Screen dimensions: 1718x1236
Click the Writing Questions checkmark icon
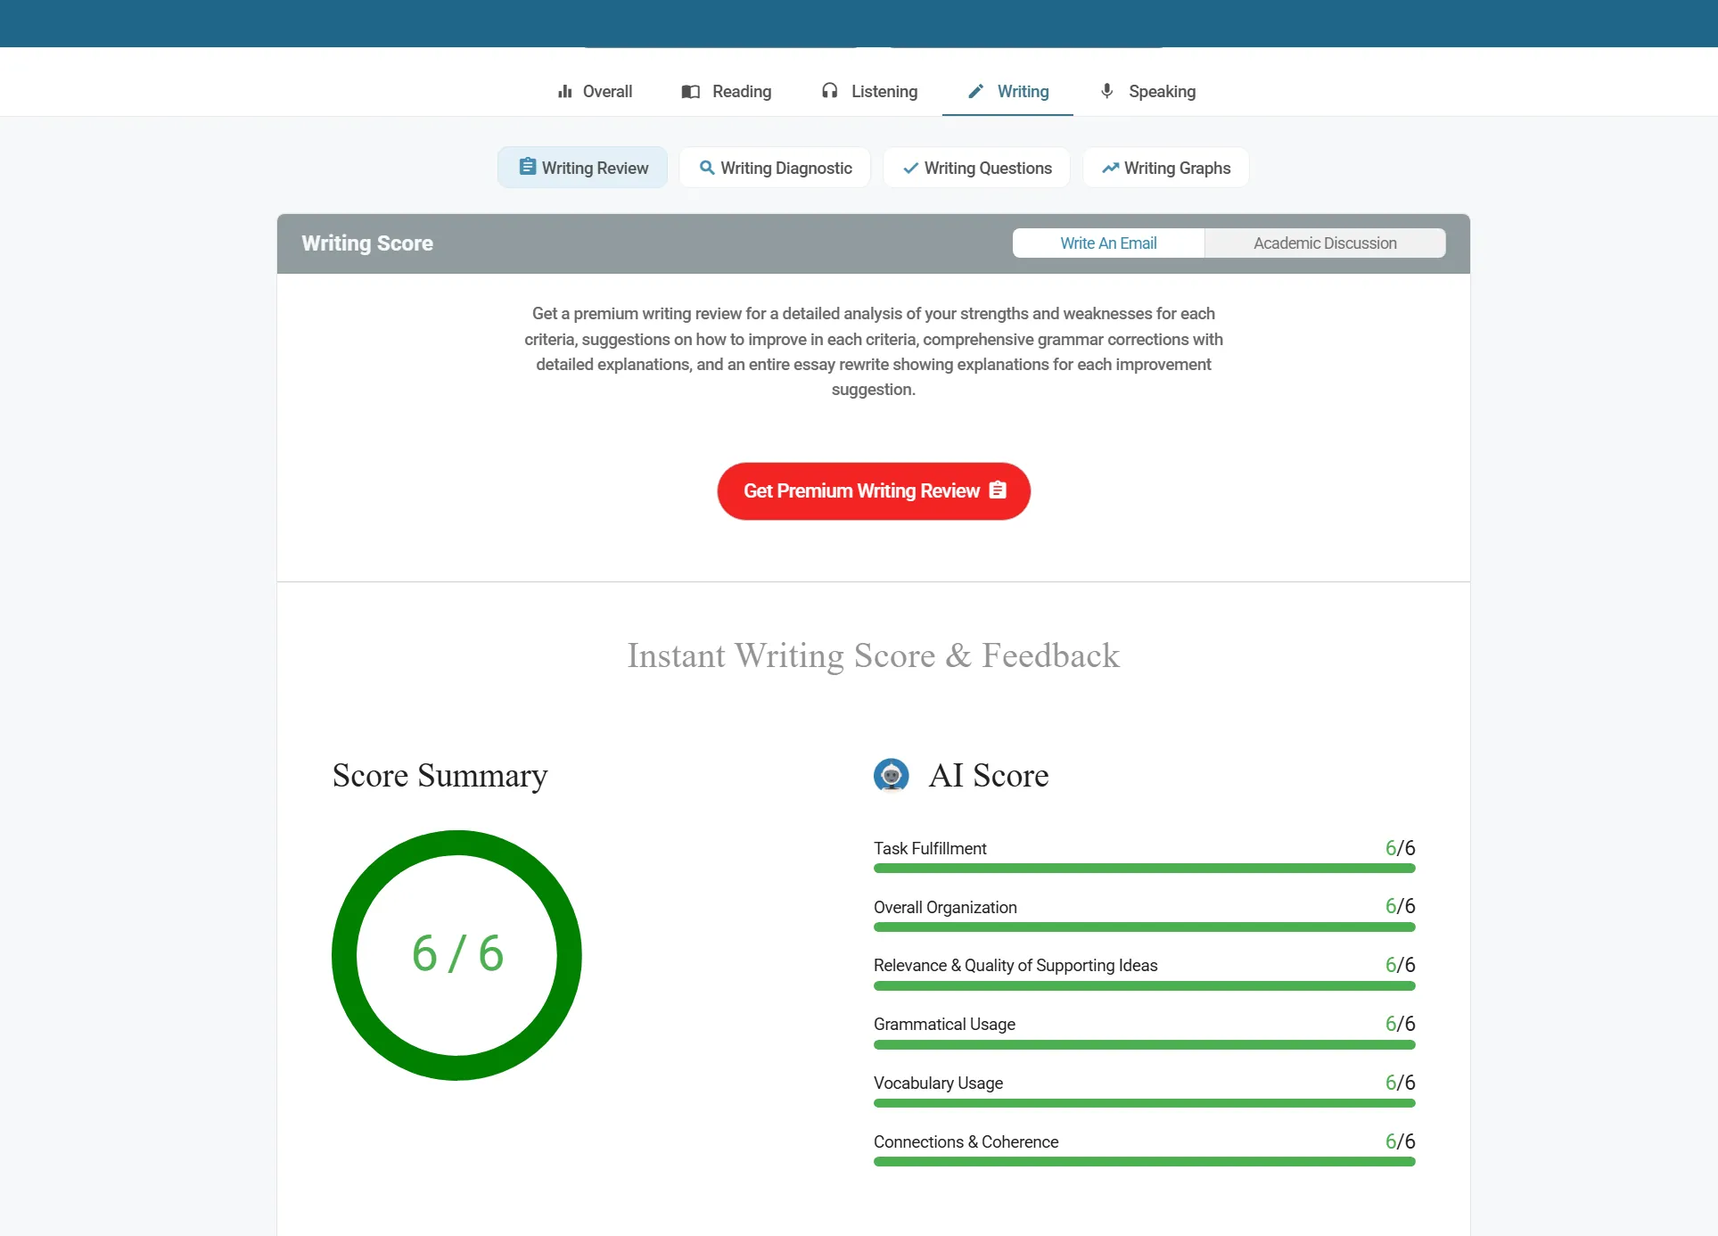(x=910, y=168)
